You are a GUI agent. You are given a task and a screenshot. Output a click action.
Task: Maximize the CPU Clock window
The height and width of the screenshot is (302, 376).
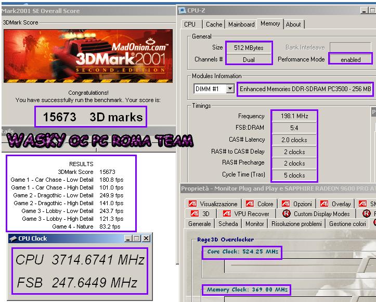pos(137,238)
